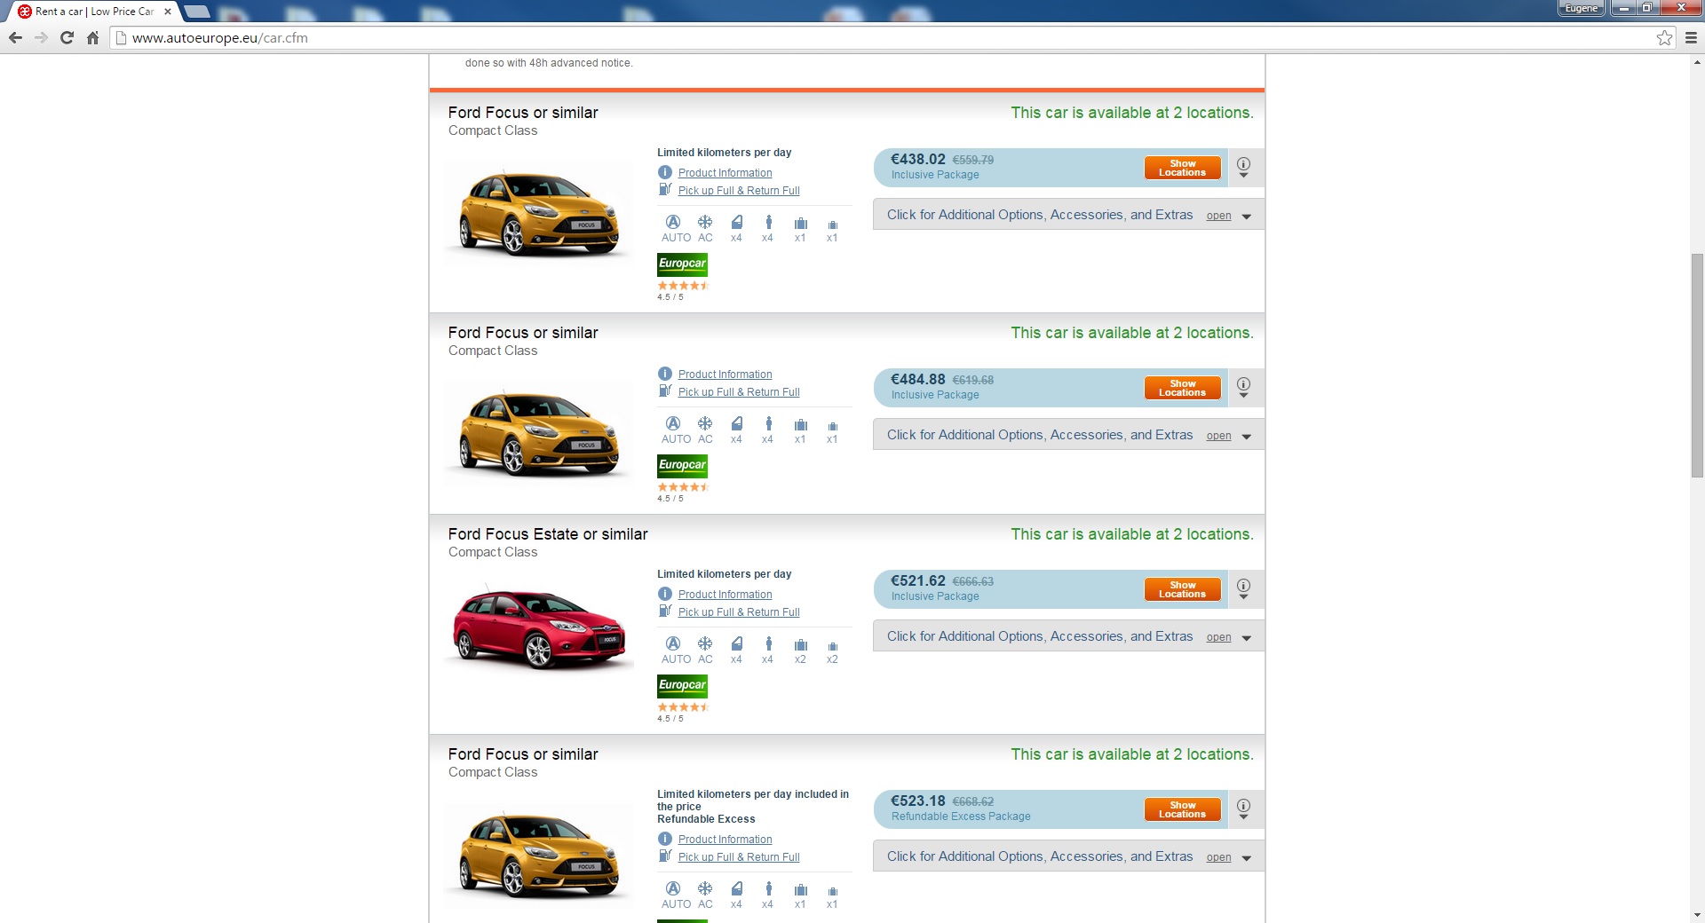Select the 'Rent a car | Low Price Car' tab
This screenshot has height=923, width=1705.
tap(93, 12)
